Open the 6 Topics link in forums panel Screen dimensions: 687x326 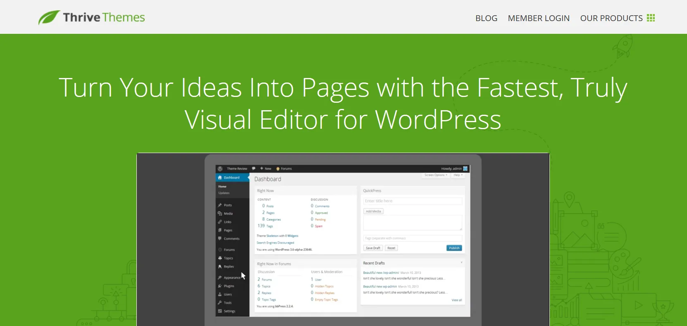(x=264, y=286)
